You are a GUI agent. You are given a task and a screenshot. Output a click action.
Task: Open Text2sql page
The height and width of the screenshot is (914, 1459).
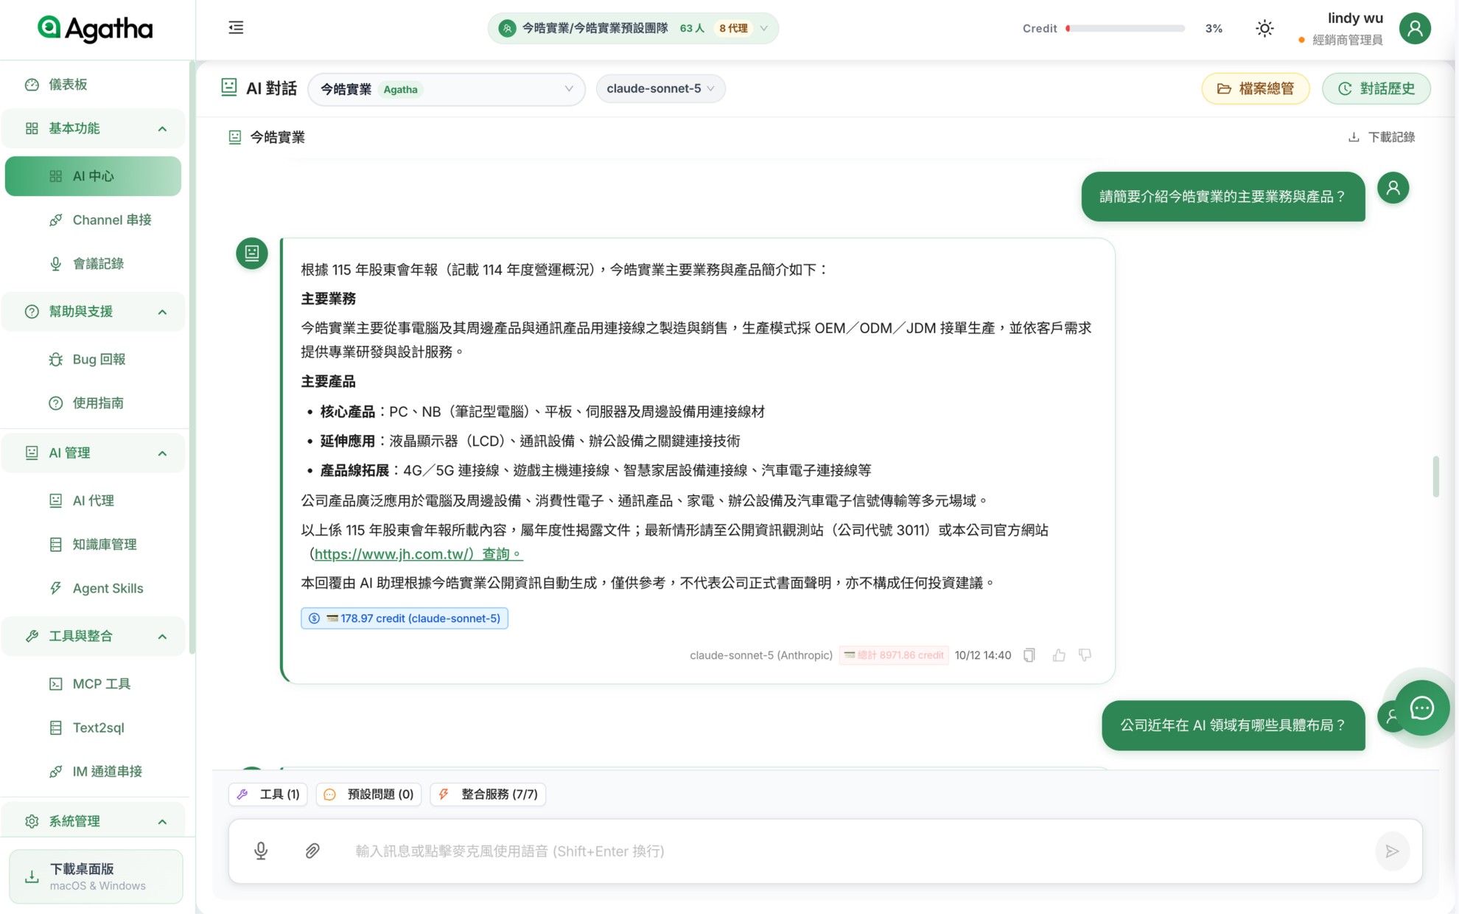(93, 728)
